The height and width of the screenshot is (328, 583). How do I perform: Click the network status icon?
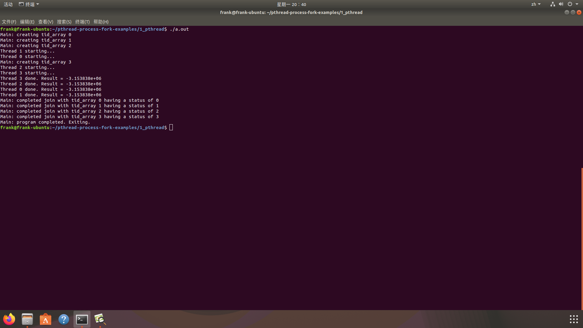pyautogui.click(x=553, y=4)
